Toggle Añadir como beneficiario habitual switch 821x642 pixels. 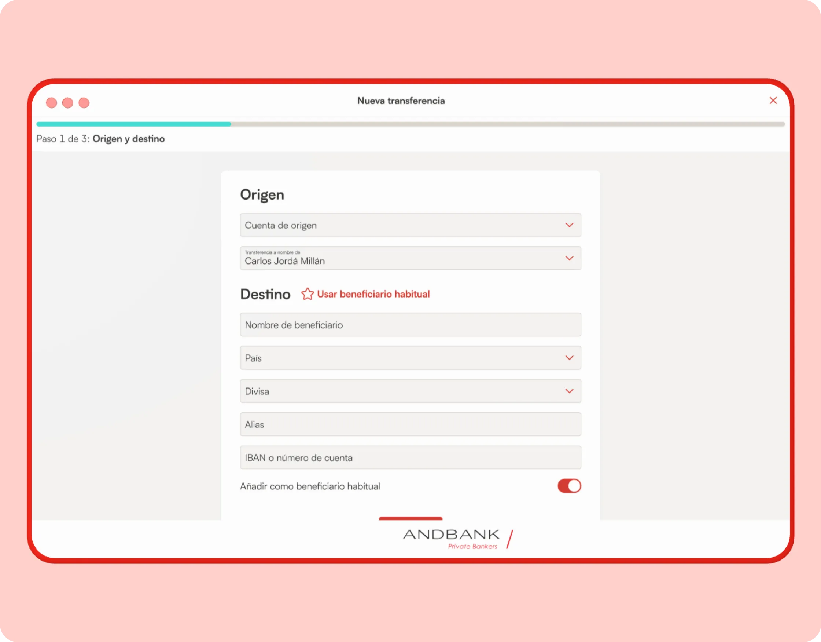coord(569,486)
